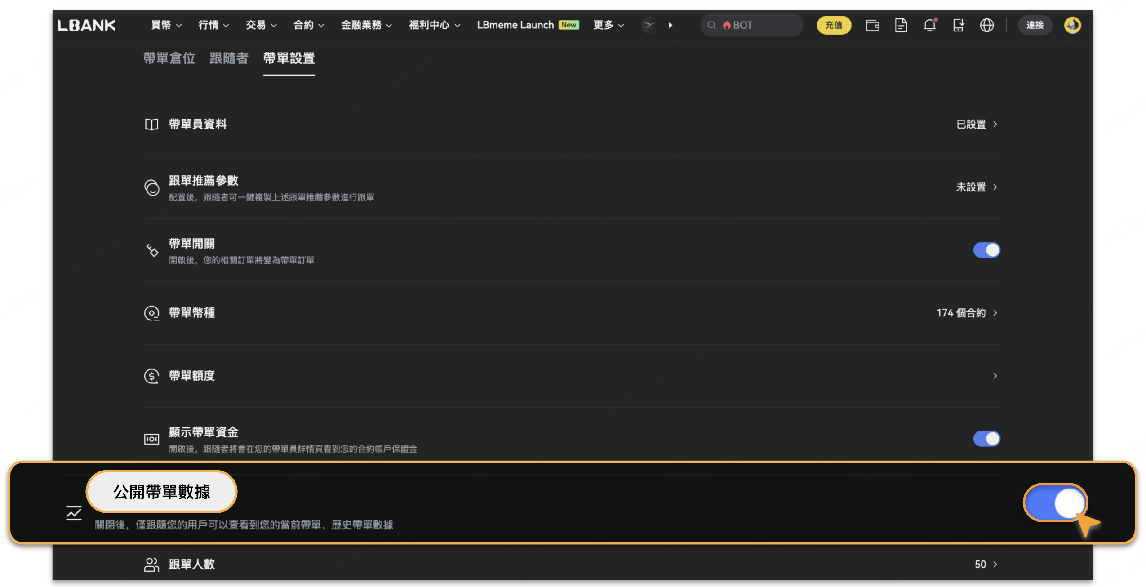Image resolution: width=1146 pixels, height=587 pixels.
Task: Switch to the 帶單倉位 tab
Action: (x=169, y=58)
